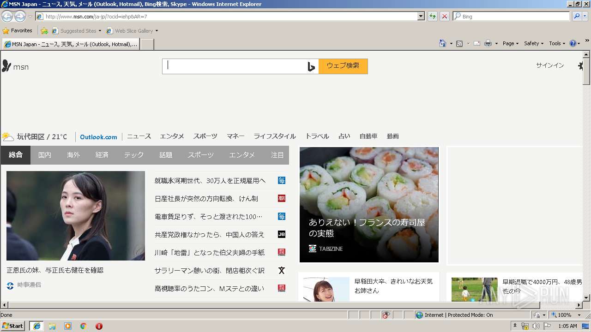The width and height of the screenshot is (591, 332).
Task: Open the トラベル navigation link
Action: [x=317, y=136]
